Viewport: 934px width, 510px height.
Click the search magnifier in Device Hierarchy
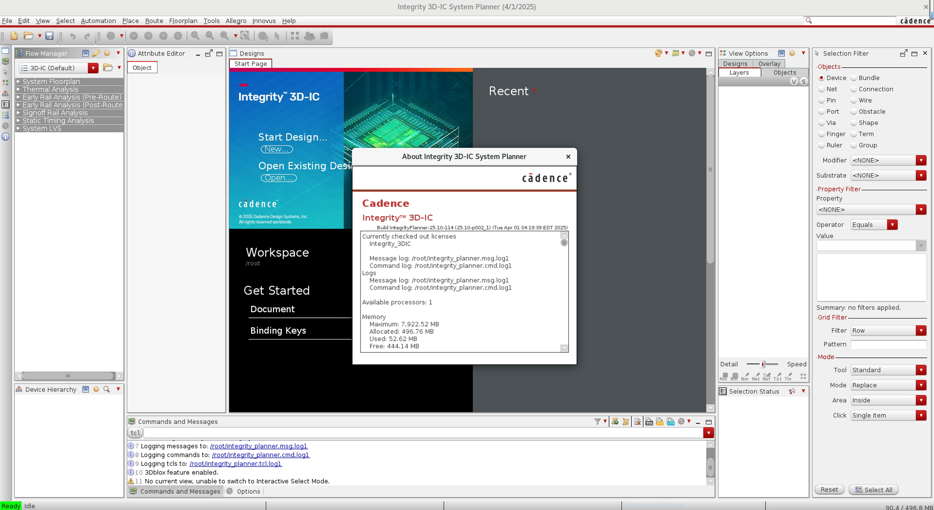pyautogui.click(x=107, y=389)
